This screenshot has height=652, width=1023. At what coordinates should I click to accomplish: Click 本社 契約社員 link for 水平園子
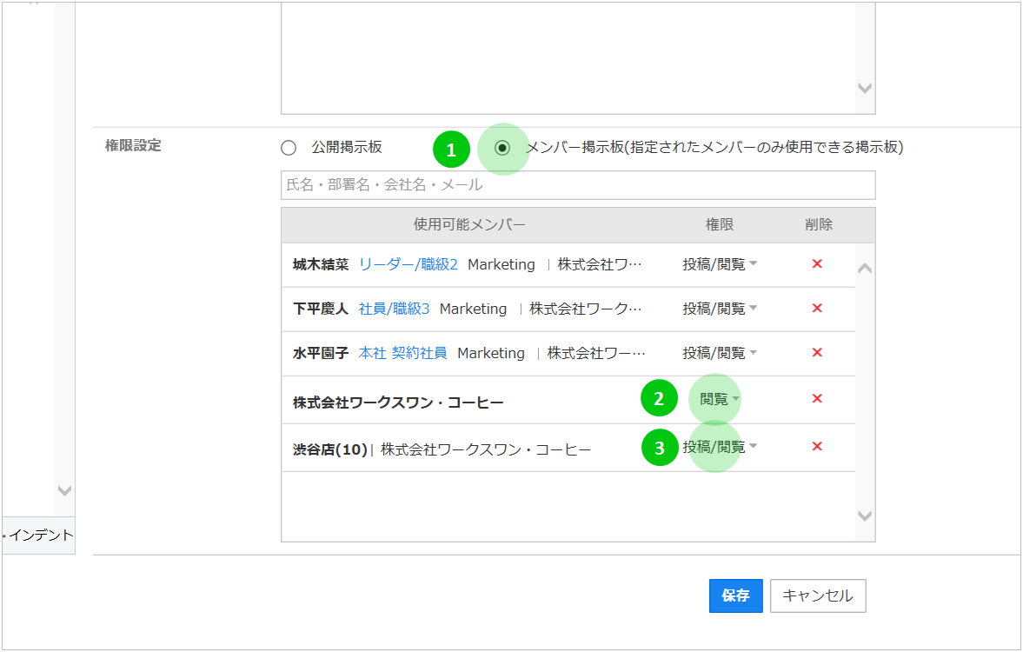tap(402, 353)
